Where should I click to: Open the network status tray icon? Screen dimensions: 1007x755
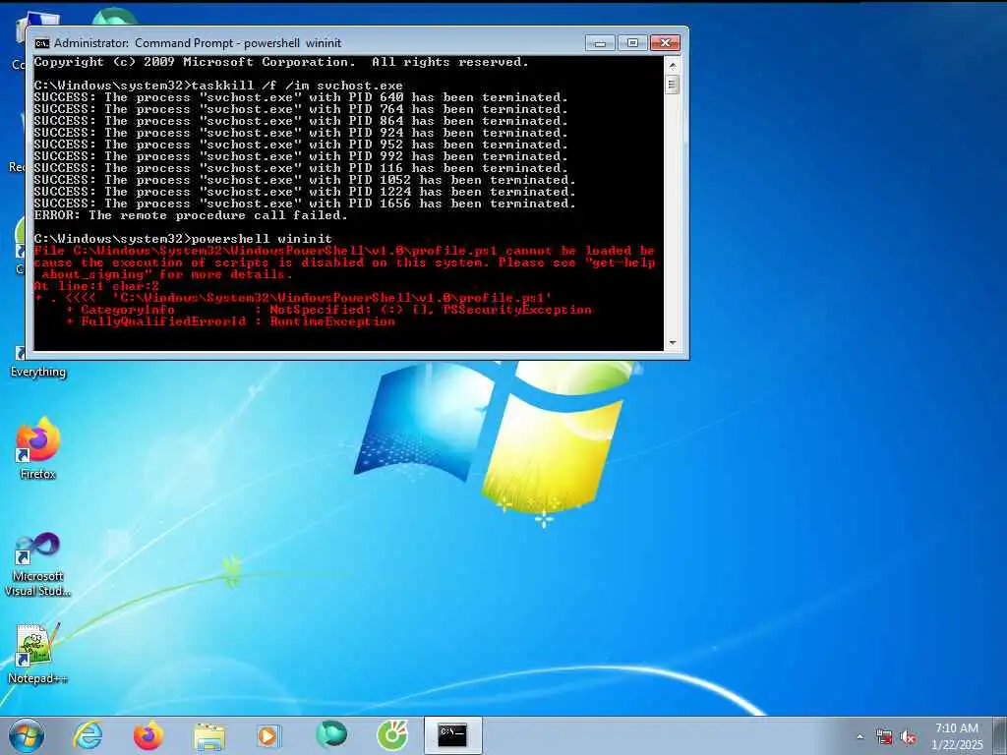point(884,737)
